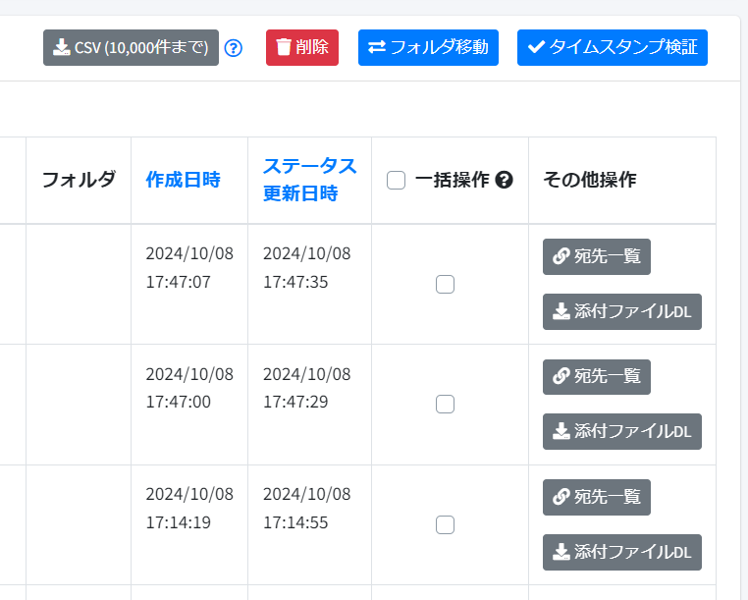Viewport: 748px width, 600px height.
Task: Check the row created at 17:47:07
Action: point(445,285)
